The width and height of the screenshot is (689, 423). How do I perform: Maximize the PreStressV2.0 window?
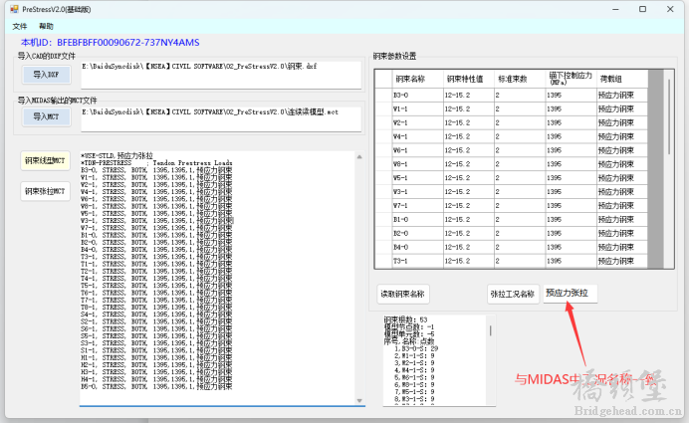point(642,9)
